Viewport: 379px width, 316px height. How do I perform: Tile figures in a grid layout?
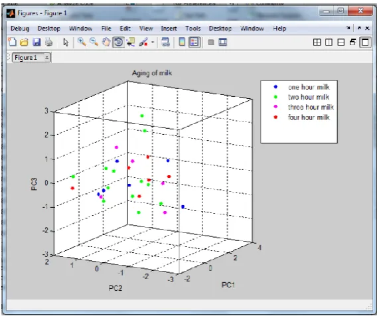(317, 42)
